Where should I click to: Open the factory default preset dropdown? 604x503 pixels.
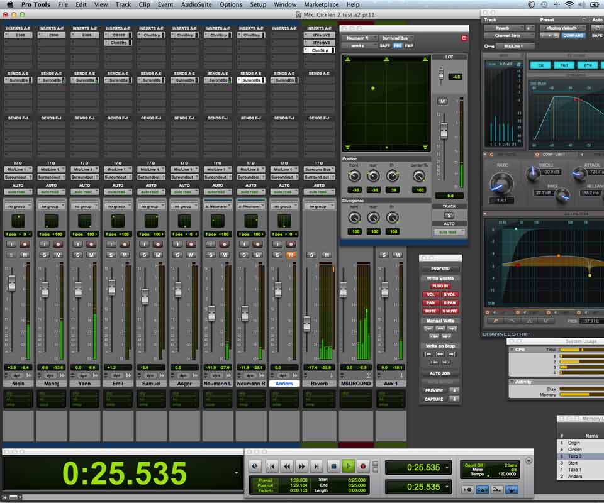point(562,28)
